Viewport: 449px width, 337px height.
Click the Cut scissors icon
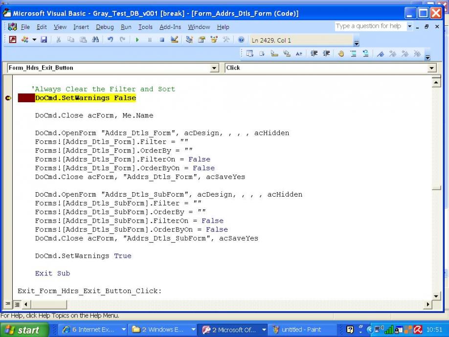[58, 40]
